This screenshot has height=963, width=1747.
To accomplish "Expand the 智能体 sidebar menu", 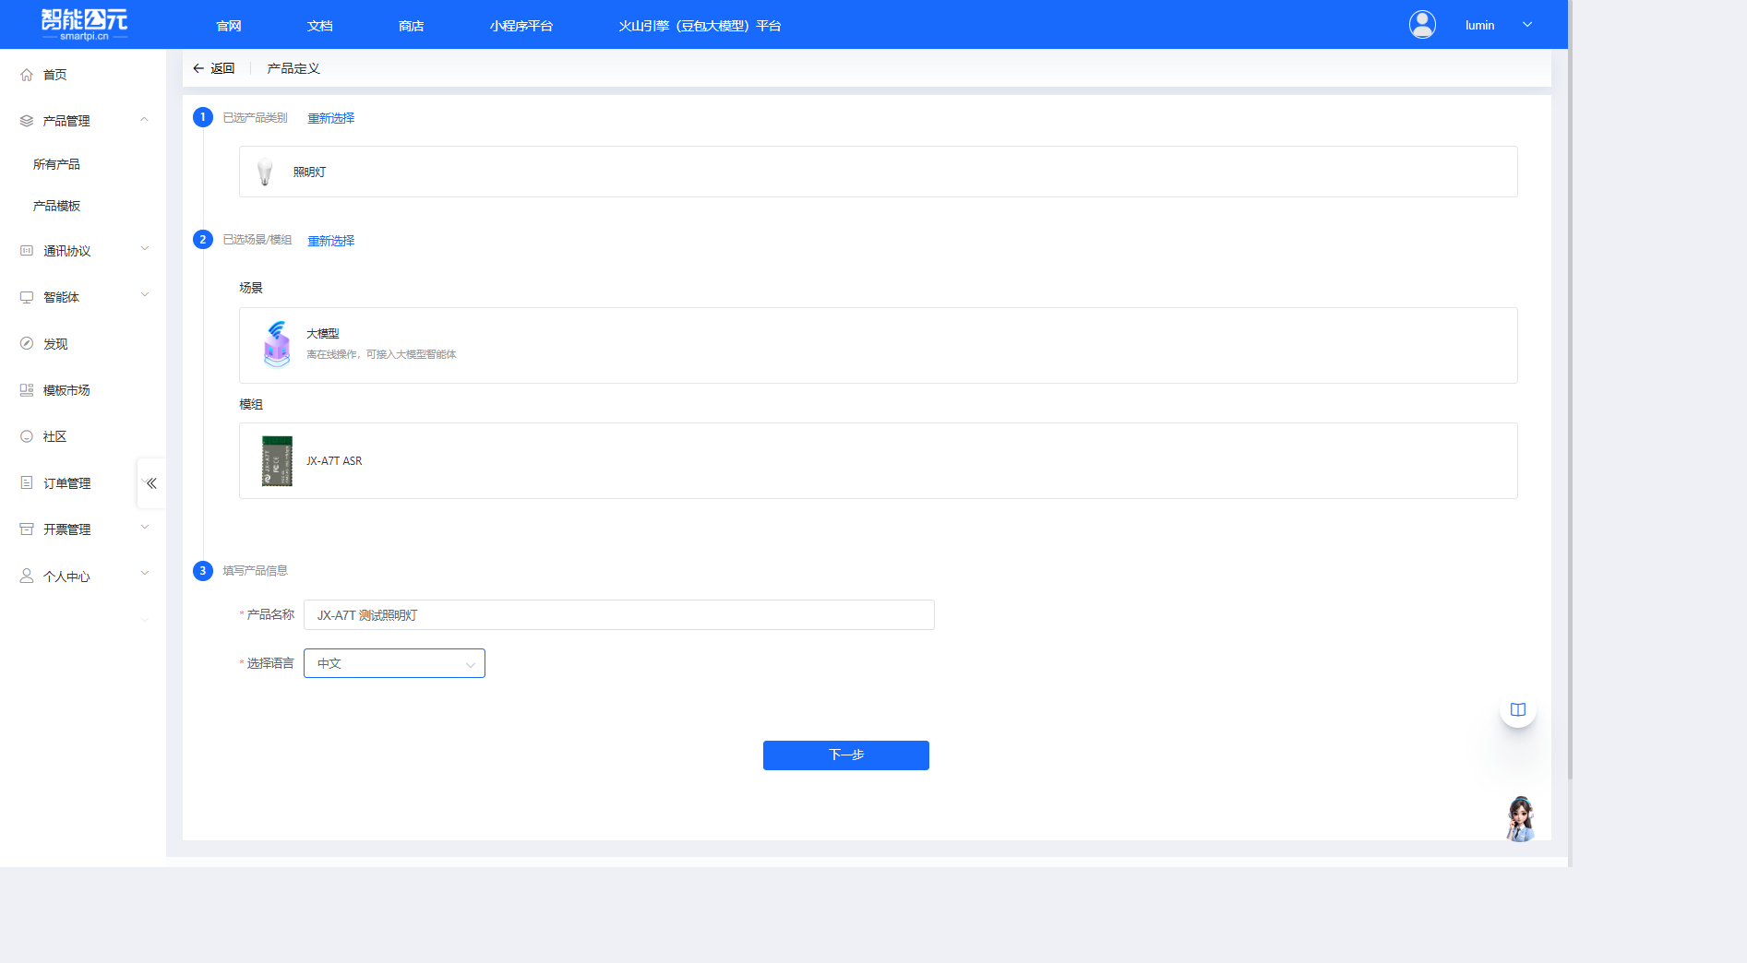I will click(144, 296).
